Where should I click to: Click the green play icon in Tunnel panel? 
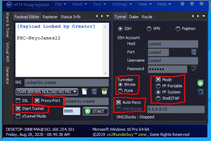(200, 83)
